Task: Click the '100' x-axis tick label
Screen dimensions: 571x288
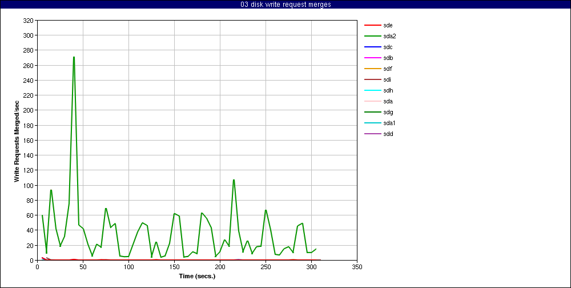Action: (x=128, y=267)
